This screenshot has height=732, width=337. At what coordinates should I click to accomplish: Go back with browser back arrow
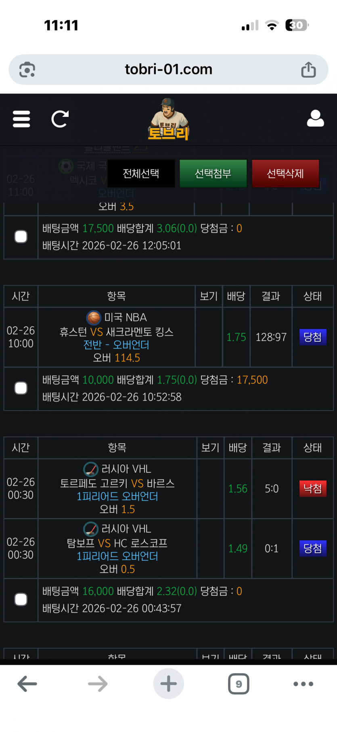pyautogui.click(x=27, y=684)
